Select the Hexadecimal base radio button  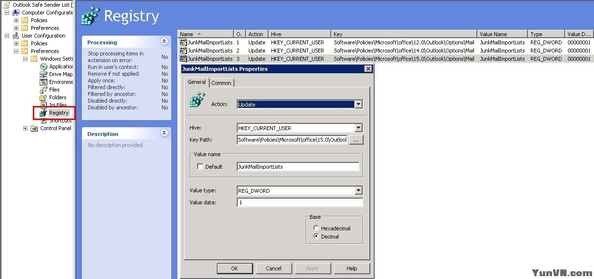pos(316,228)
